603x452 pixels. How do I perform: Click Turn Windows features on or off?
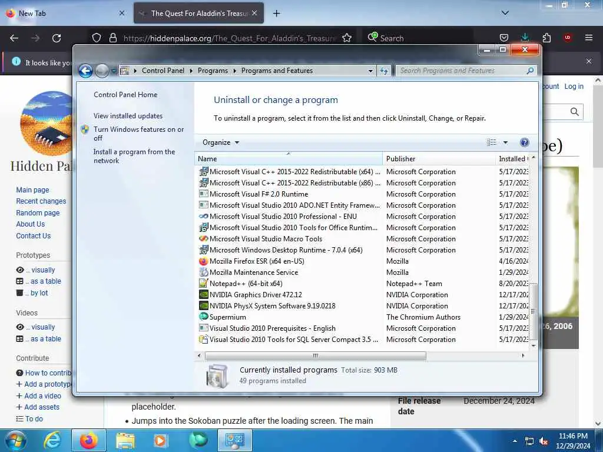tap(139, 134)
